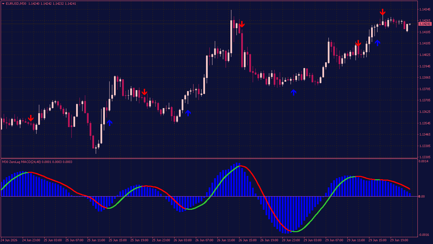Viewport: 433px width, 244px height.
Task: Click the 0.00 MACD zero level label
Action: (422, 197)
